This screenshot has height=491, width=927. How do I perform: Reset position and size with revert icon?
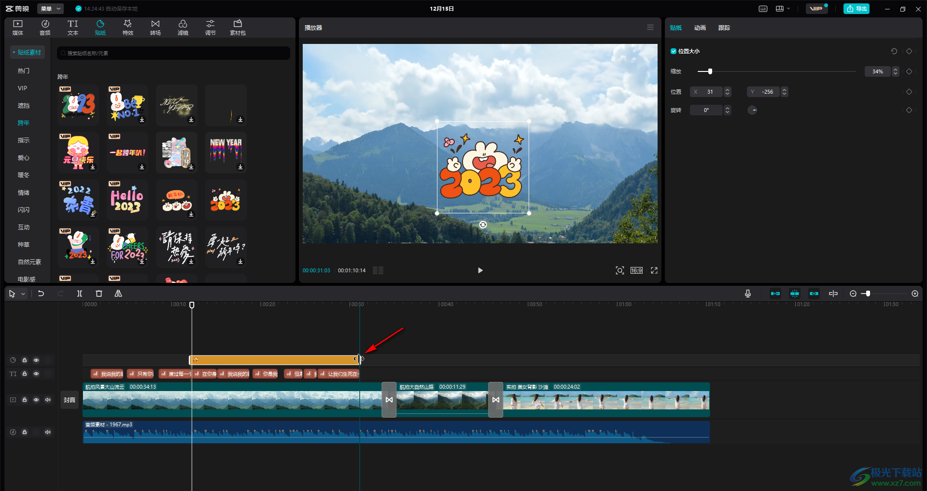pos(894,51)
